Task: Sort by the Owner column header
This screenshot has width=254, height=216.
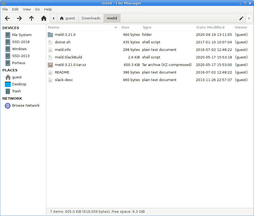Action: point(243,27)
